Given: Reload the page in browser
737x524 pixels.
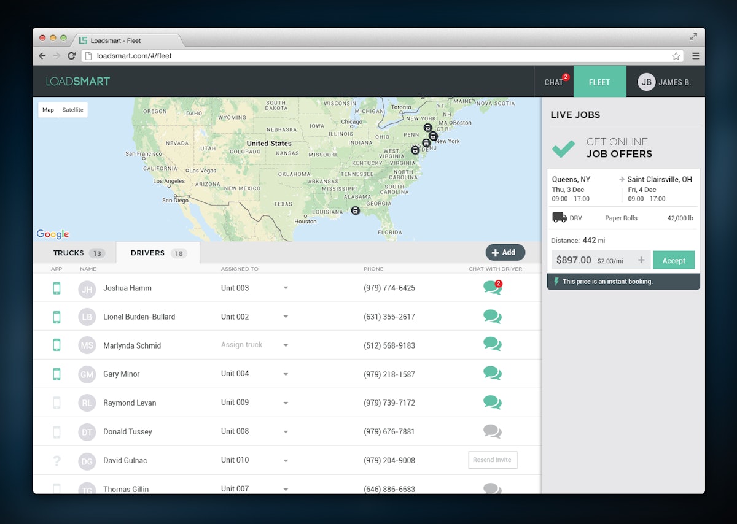Looking at the screenshot, I should tap(71, 56).
